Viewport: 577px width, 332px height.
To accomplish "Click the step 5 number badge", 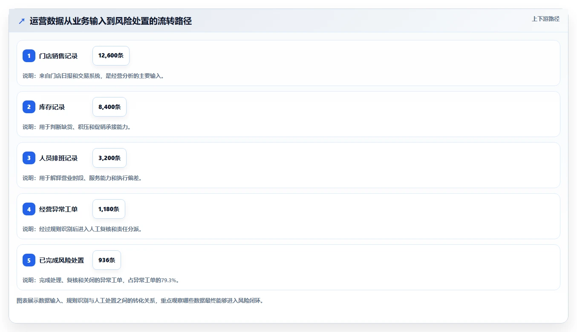I will coord(29,260).
